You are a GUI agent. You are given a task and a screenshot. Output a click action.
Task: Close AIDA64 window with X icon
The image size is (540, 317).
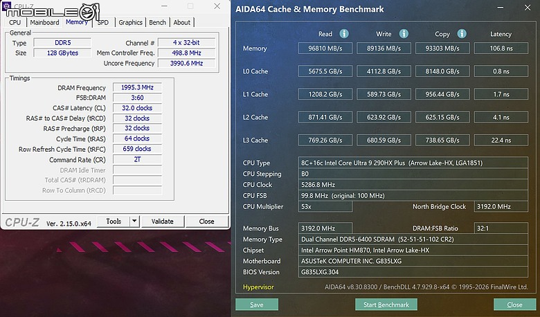click(x=528, y=8)
